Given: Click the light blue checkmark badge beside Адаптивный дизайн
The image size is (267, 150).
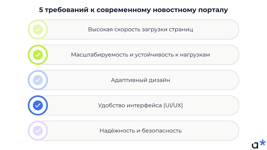Looking at the screenshot, I should click(38, 80).
